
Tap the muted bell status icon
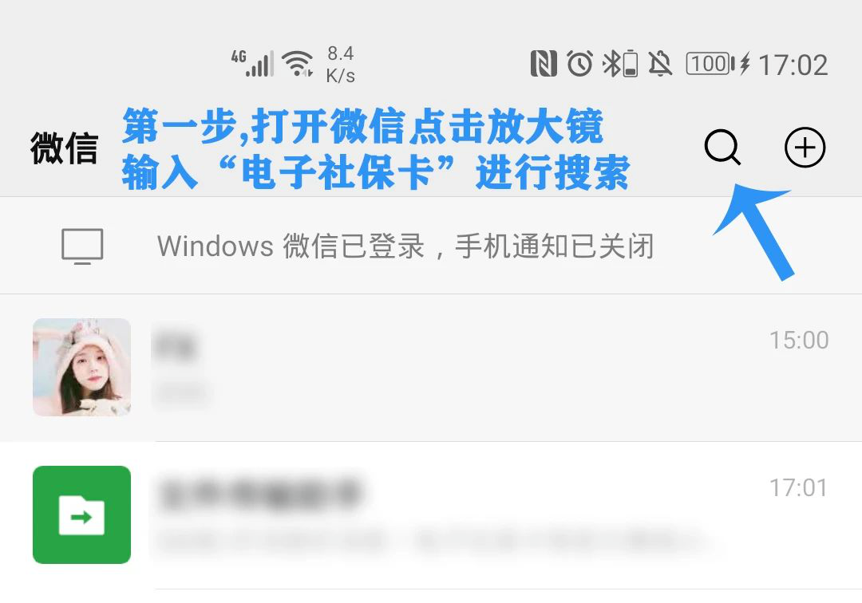(x=660, y=63)
